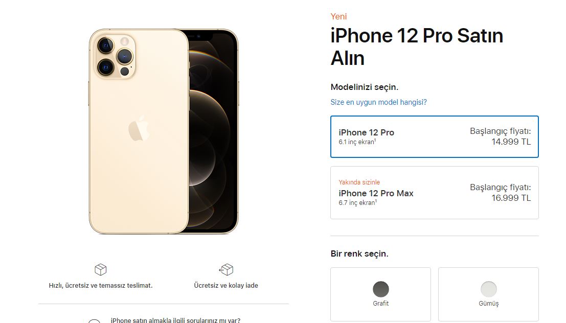Image resolution: width=566 pixels, height=323 pixels.
Task: Click the 'Yakında sizinle' orange label
Action: (359, 182)
